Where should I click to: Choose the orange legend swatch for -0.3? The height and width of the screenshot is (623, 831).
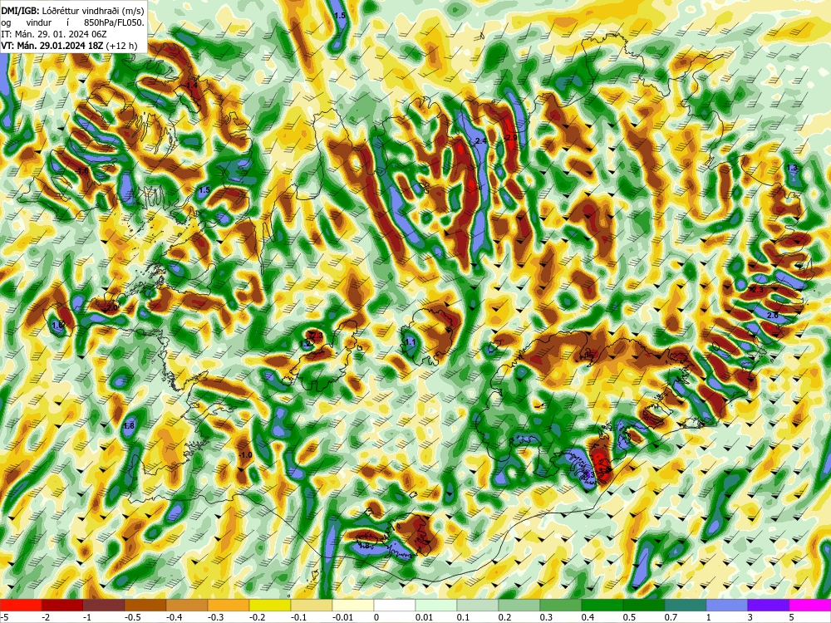(x=229, y=605)
